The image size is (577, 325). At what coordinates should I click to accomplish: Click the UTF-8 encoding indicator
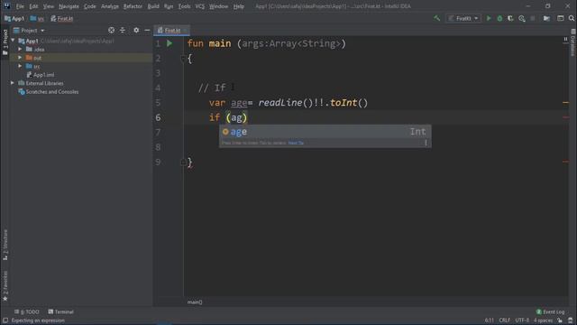(x=522, y=320)
